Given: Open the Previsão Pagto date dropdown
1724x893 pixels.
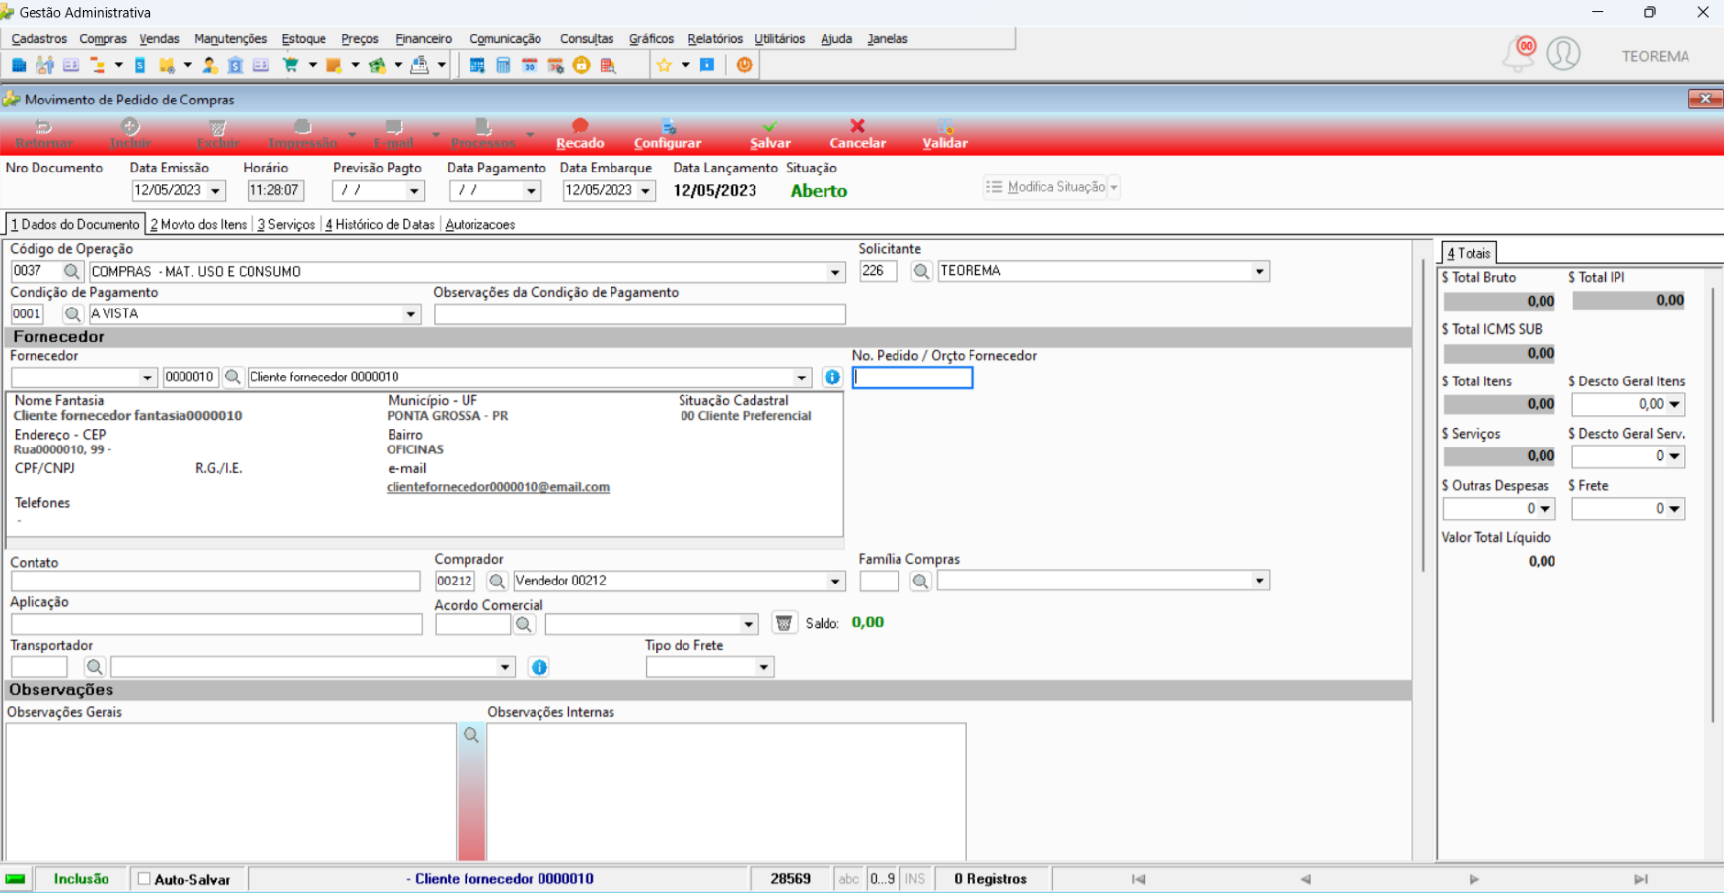Looking at the screenshot, I should (414, 191).
